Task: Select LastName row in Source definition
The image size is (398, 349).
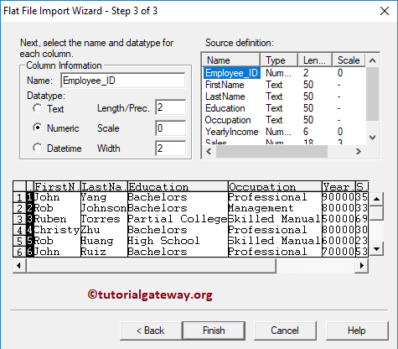Action: click(284, 96)
